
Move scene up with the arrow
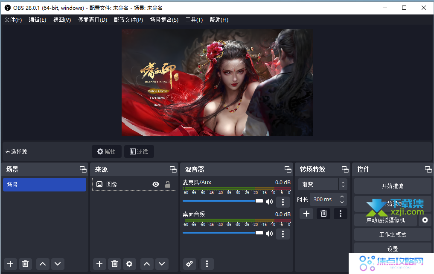tap(43, 264)
